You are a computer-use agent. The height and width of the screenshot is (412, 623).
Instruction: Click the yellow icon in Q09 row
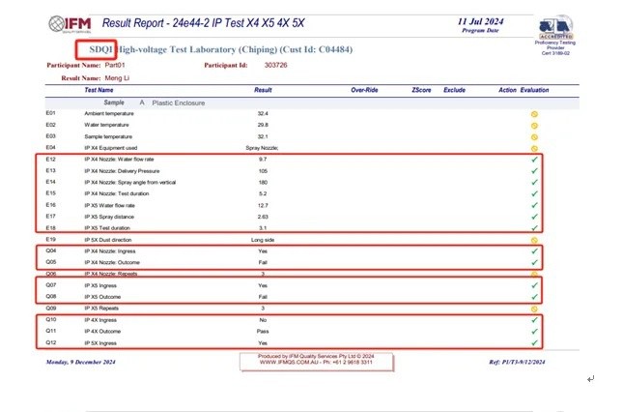(x=534, y=309)
